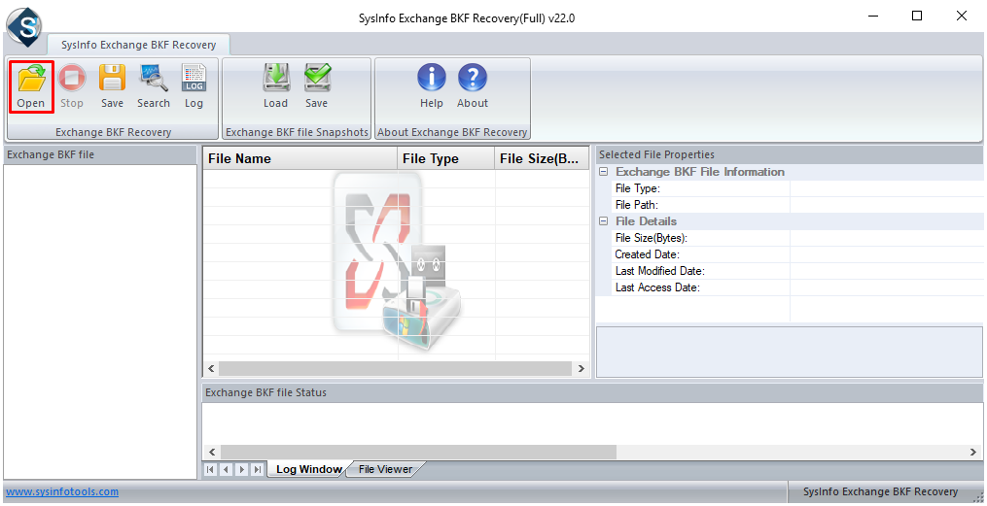Click the status log horizontal scrollbar thumb

418,452
